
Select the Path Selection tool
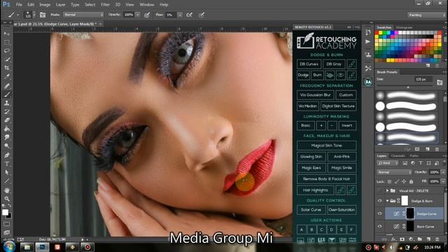tap(7, 172)
